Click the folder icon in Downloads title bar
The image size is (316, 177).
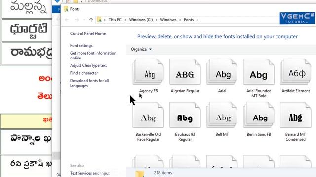pos(76,1)
